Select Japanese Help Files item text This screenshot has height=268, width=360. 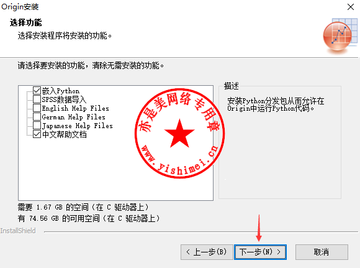point(78,126)
